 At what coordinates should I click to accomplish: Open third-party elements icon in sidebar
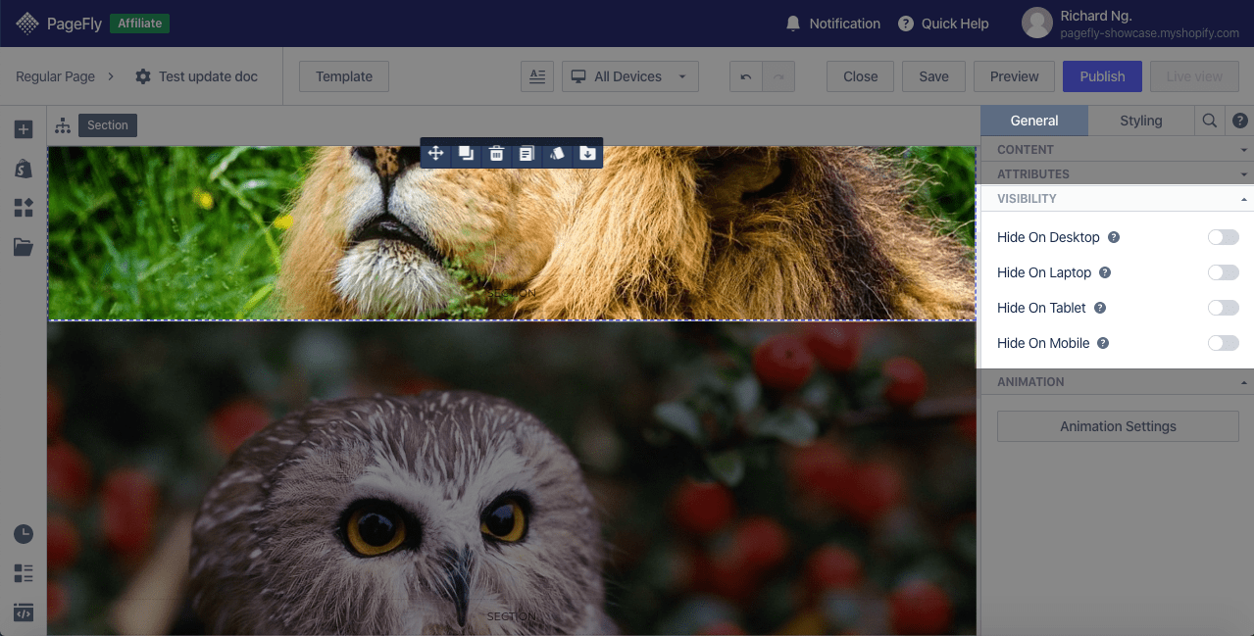24,208
